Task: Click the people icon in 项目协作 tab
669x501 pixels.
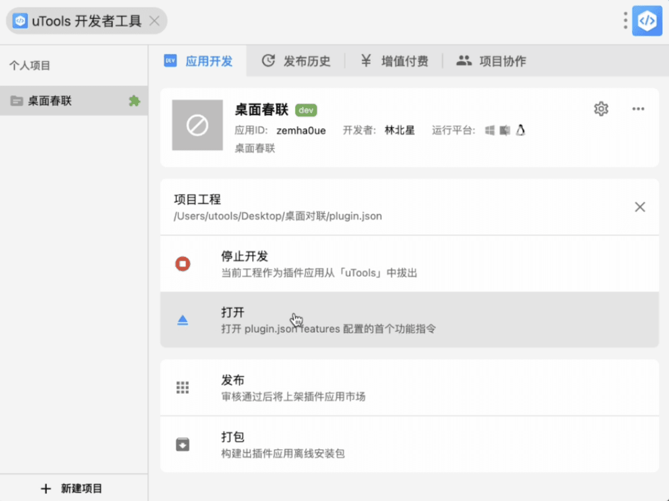Action: coord(464,61)
